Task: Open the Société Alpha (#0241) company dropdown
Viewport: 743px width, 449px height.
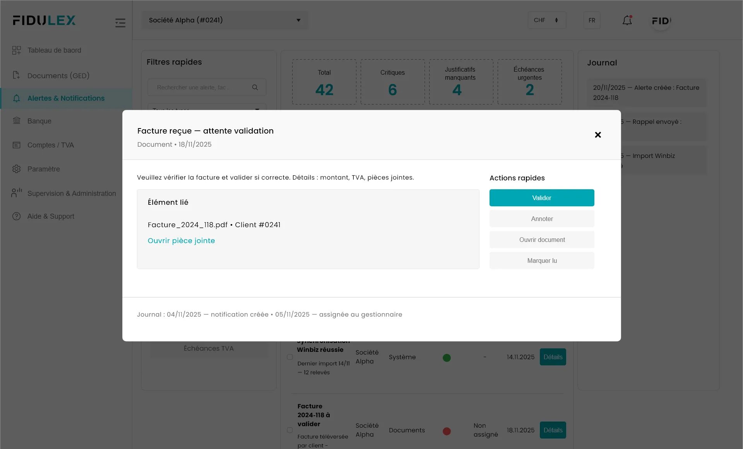Action: coord(224,20)
